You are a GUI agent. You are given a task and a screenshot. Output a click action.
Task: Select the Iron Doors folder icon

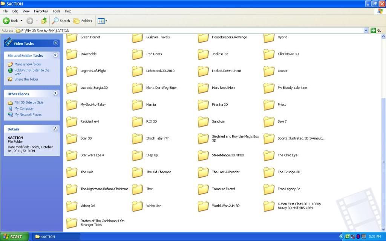click(137, 54)
